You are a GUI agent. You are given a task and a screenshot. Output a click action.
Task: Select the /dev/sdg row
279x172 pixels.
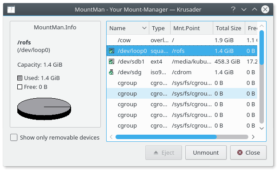pyautogui.click(x=182, y=72)
